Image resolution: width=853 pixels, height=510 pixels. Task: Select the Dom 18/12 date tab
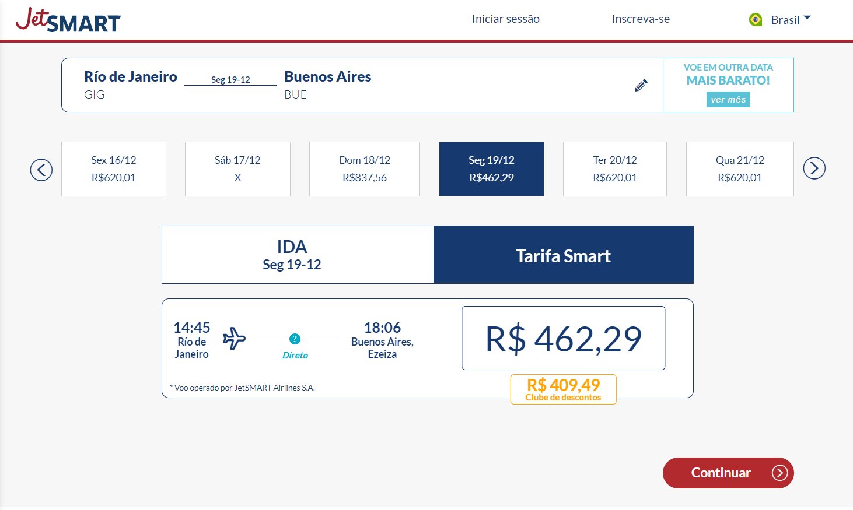click(x=365, y=169)
